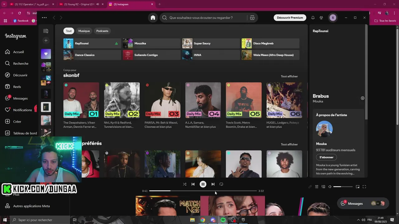
Task: Open the Soñando Contigo shortcut tile
Action: pyautogui.click(x=151, y=55)
